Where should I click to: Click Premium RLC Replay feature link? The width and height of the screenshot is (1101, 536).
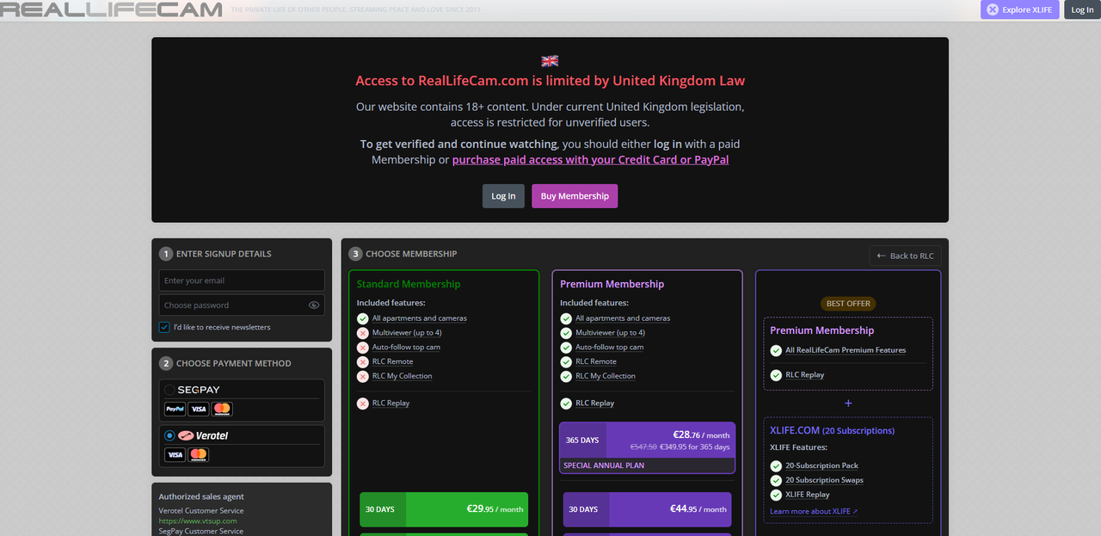coord(594,403)
